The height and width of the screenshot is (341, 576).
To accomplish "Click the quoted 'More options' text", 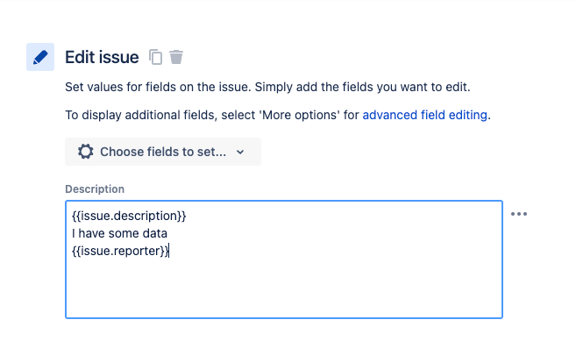I will pyautogui.click(x=299, y=115).
